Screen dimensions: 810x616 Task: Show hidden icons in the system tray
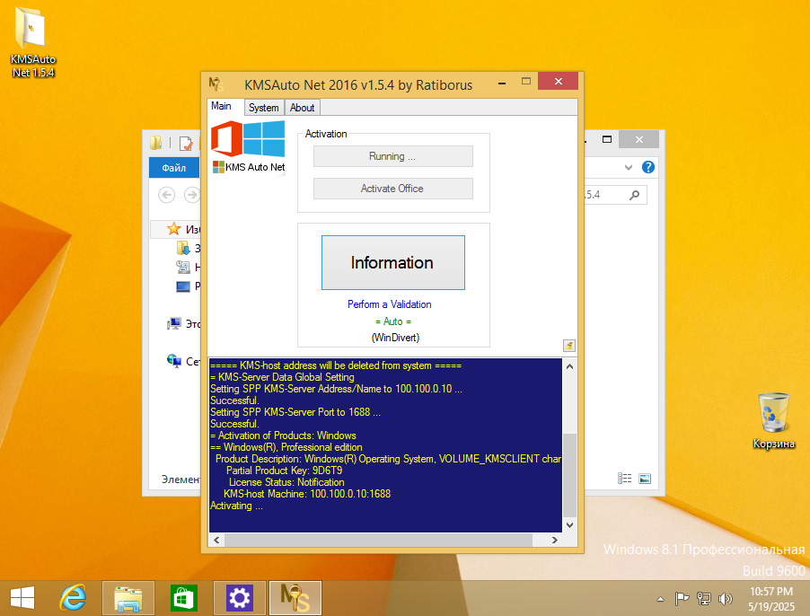[x=659, y=598]
